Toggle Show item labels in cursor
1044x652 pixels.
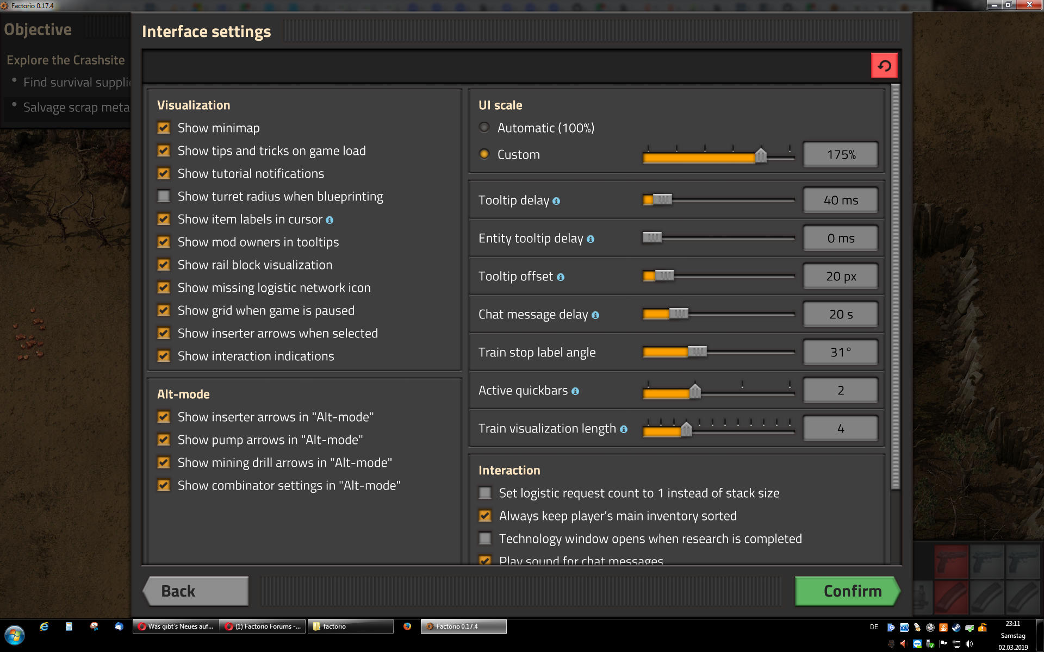pos(164,218)
